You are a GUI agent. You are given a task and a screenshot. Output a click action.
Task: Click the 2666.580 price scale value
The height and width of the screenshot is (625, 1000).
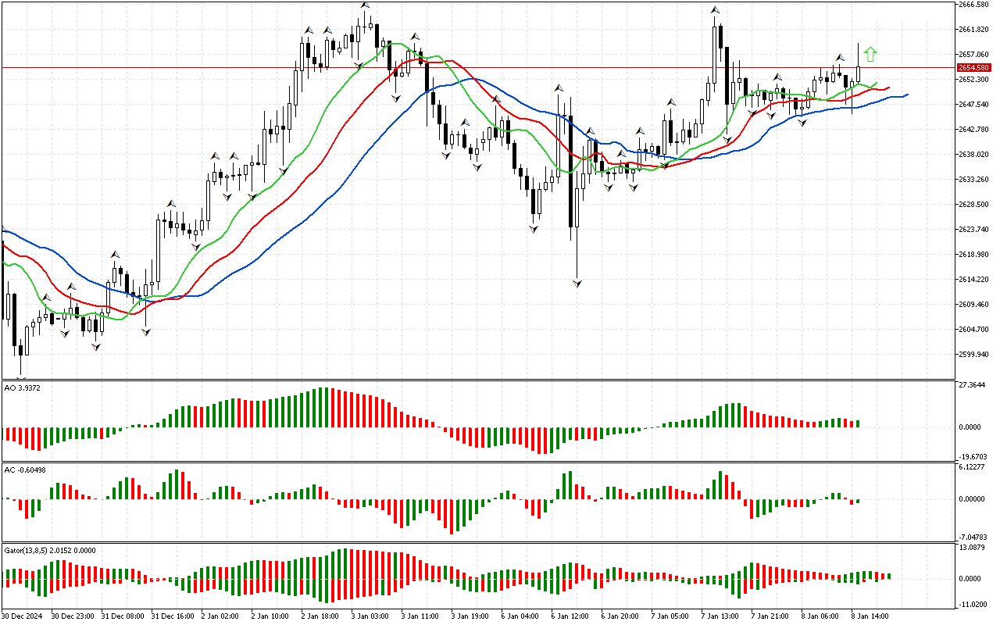pyautogui.click(x=973, y=5)
